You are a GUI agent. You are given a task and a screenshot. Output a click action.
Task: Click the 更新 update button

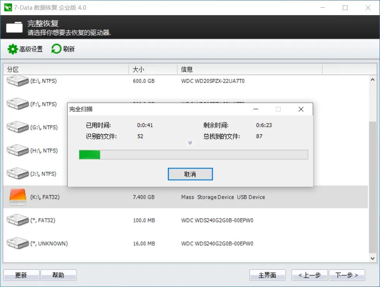coord(21,275)
